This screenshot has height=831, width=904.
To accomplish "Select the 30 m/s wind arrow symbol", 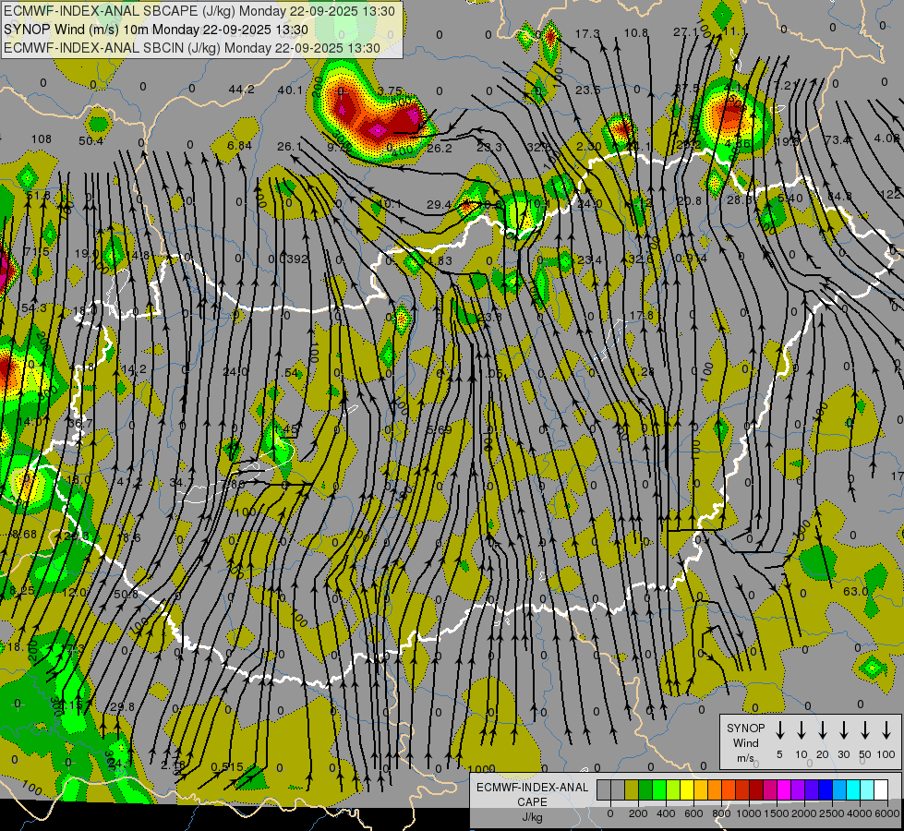I will pos(844,730).
